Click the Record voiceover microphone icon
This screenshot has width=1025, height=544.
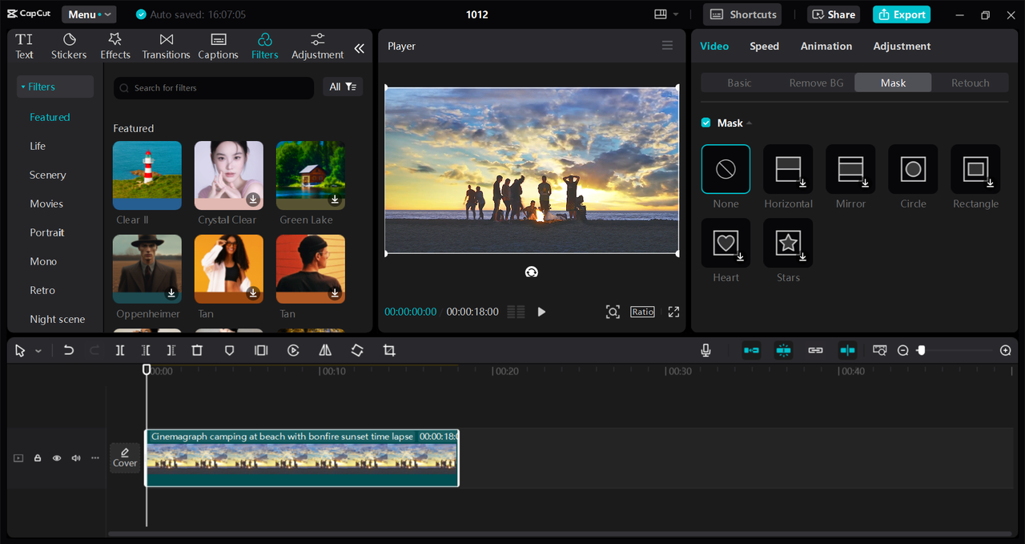click(x=706, y=350)
